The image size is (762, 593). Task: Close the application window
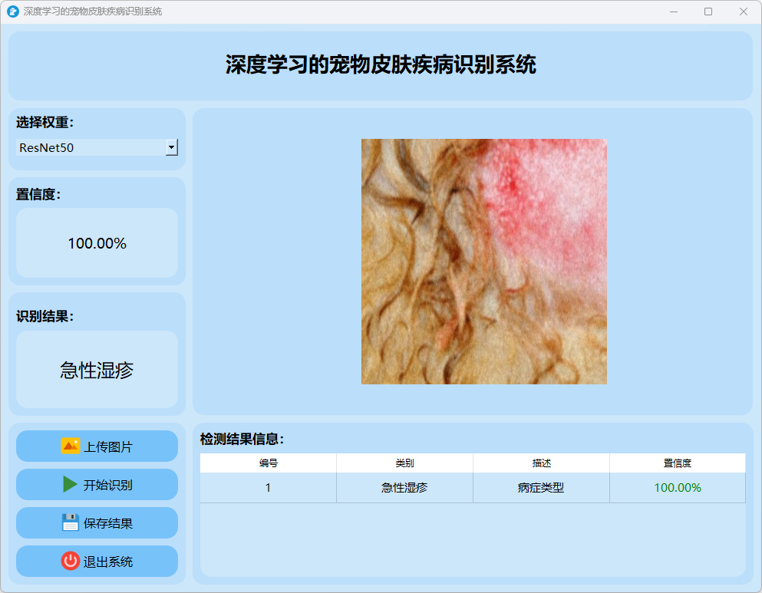[743, 12]
